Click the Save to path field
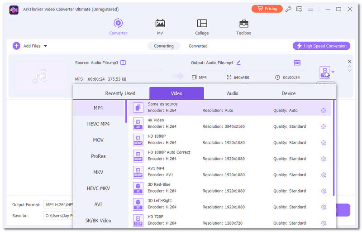Screen dimensions: 362x232 click(x=58, y=216)
